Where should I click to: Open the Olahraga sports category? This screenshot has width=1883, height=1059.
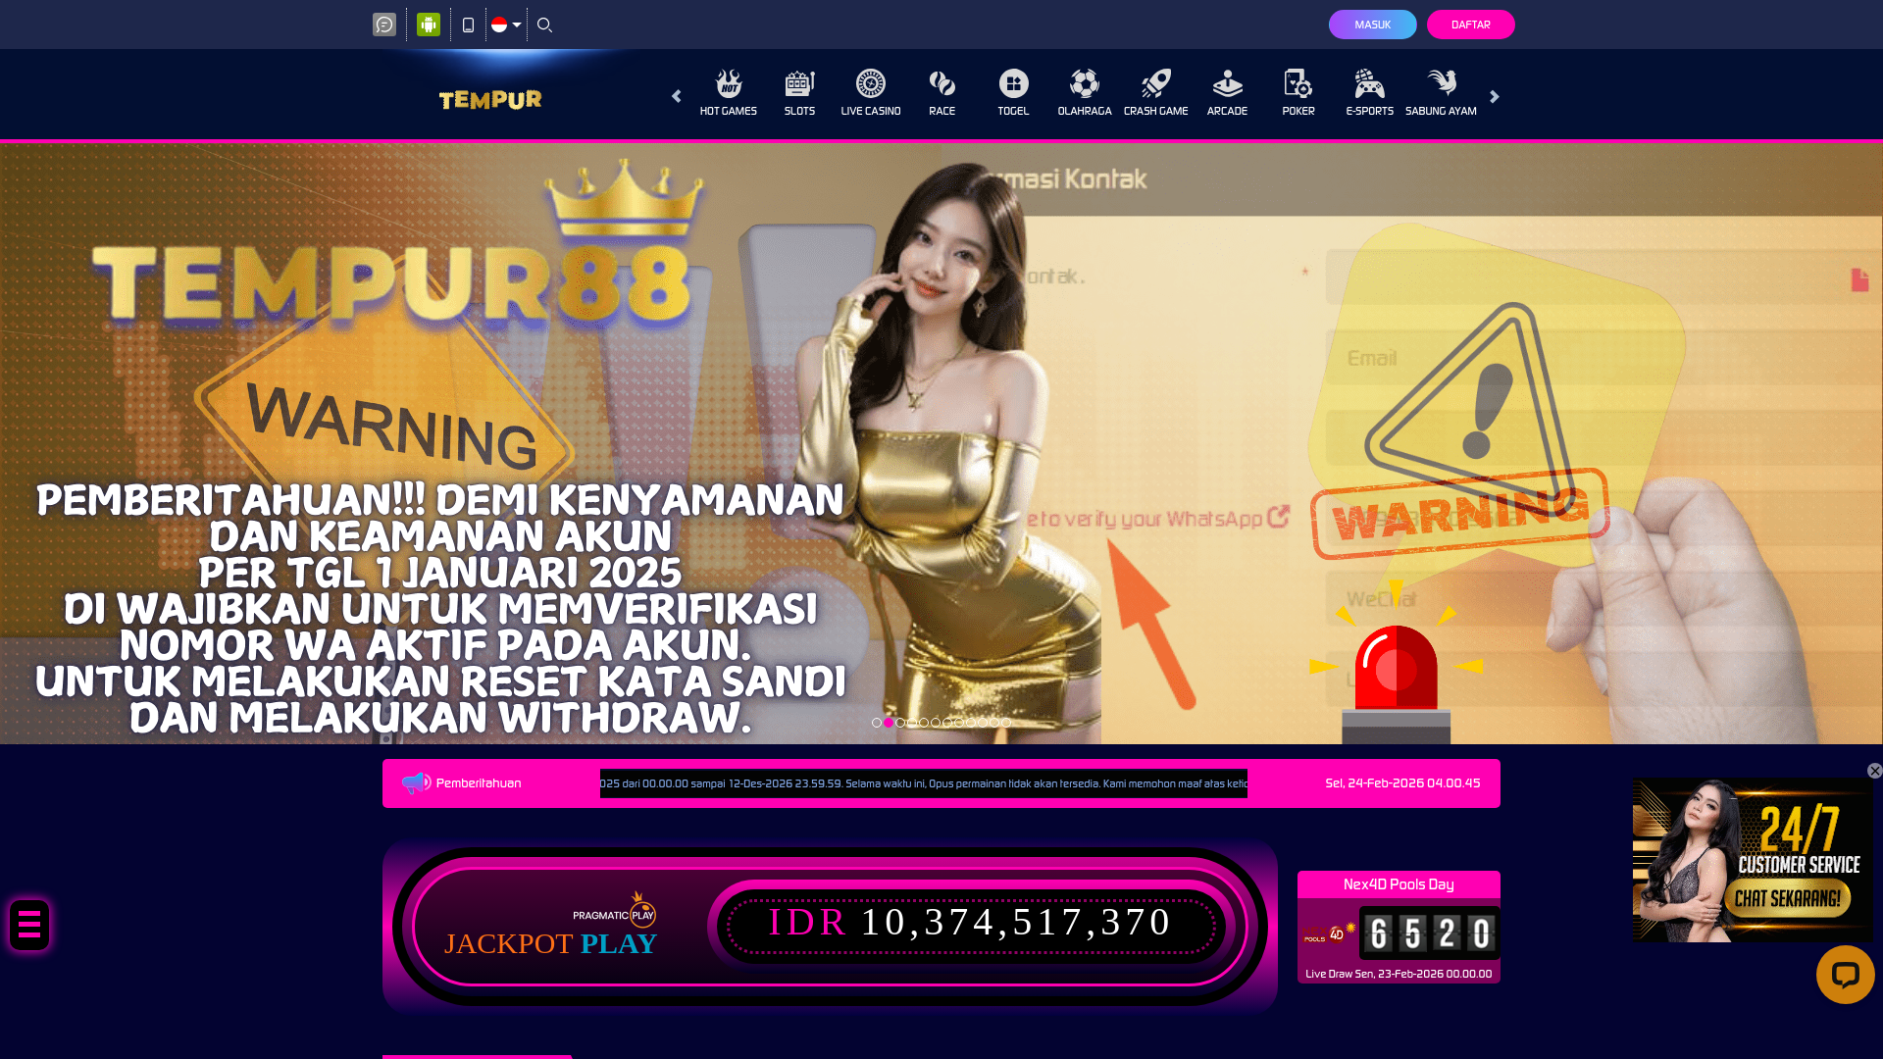pyautogui.click(x=1085, y=93)
